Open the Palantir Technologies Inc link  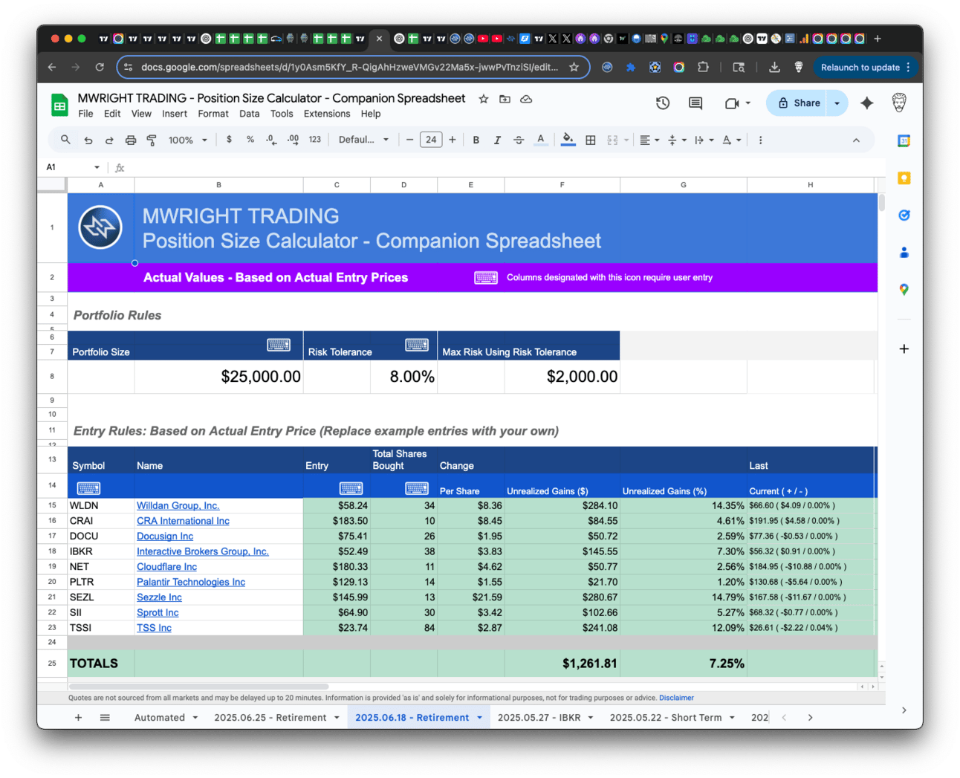(191, 582)
